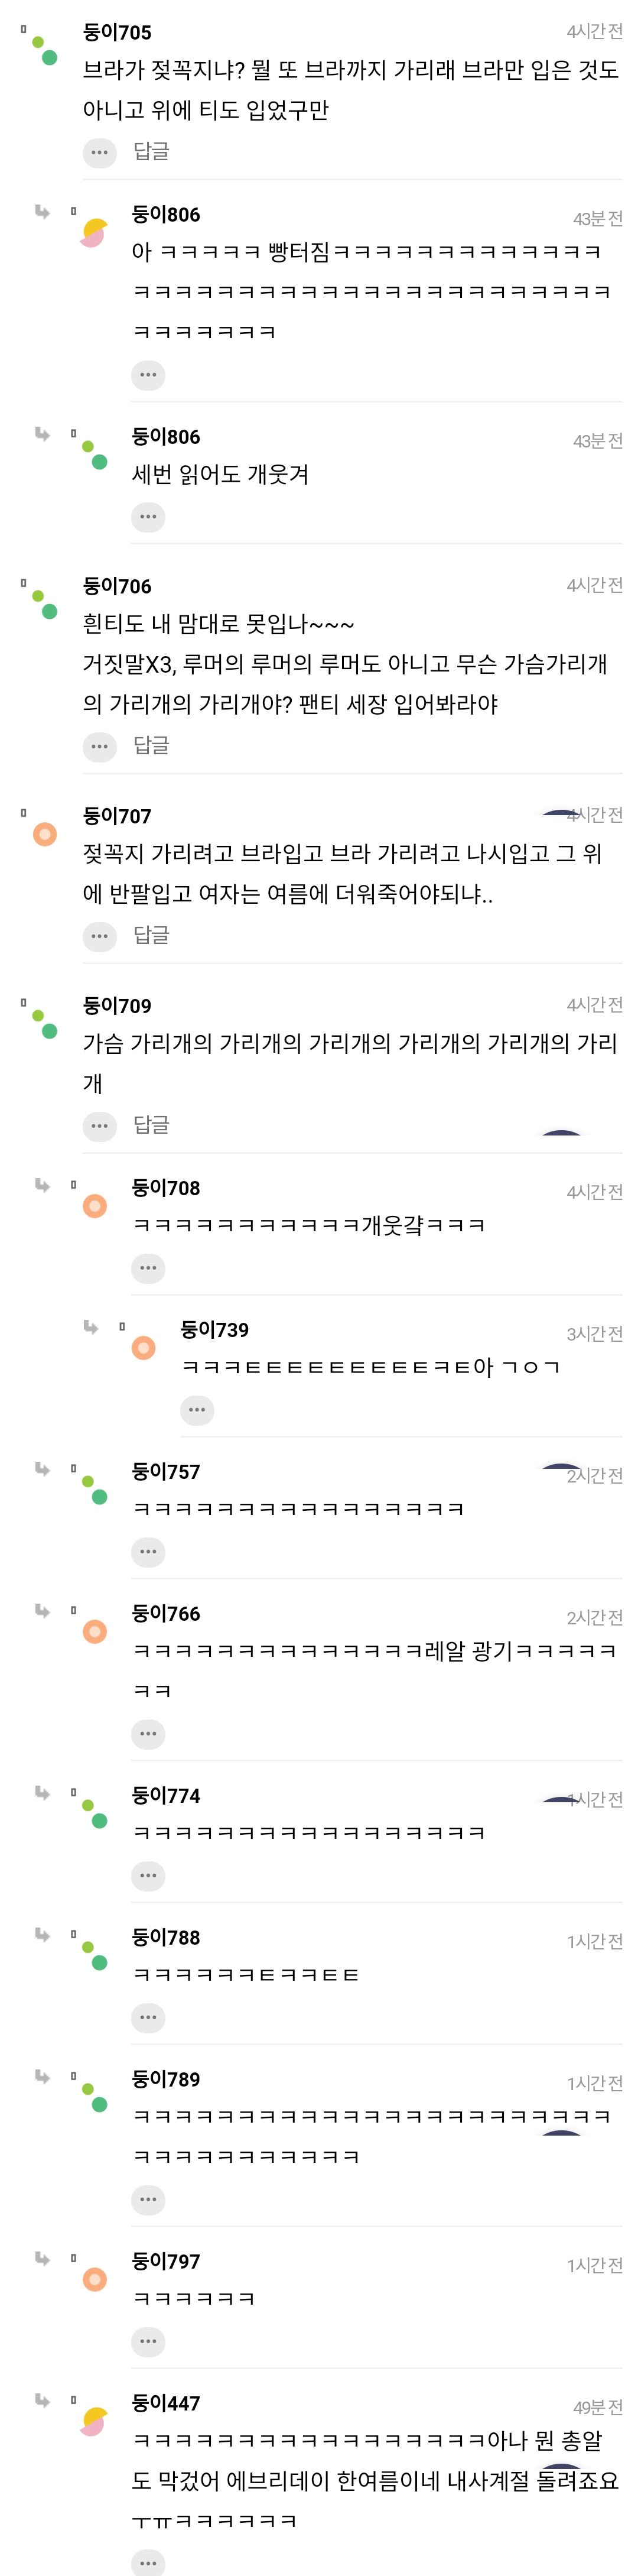This screenshot has width=638, height=2576.
Task: Click the reply arrow icon beside 둥이708
Action: click(42, 1185)
